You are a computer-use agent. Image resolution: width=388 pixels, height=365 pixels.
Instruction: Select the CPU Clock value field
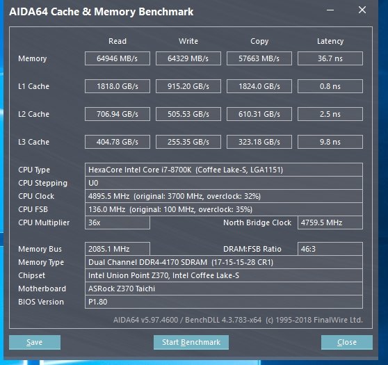click(224, 196)
